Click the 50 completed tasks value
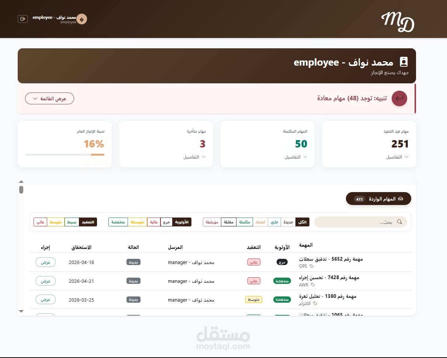Screen dimensions: 447x358 [x=301, y=144]
